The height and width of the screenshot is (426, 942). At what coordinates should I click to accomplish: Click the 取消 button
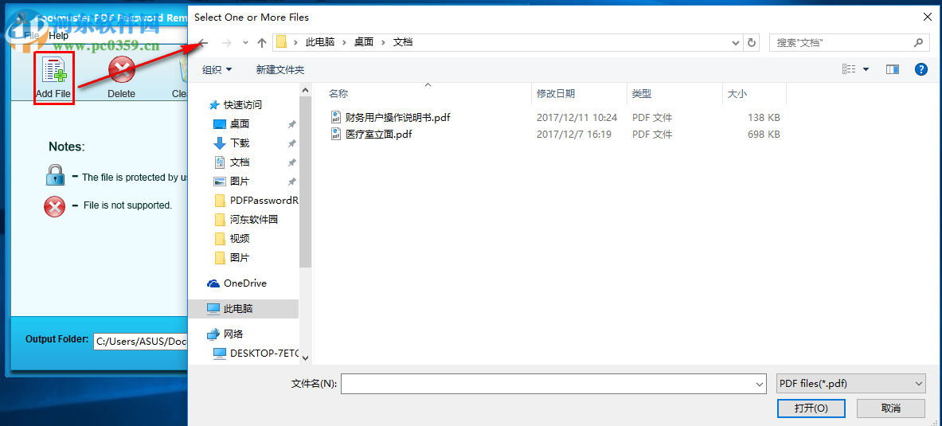point(891,408)
